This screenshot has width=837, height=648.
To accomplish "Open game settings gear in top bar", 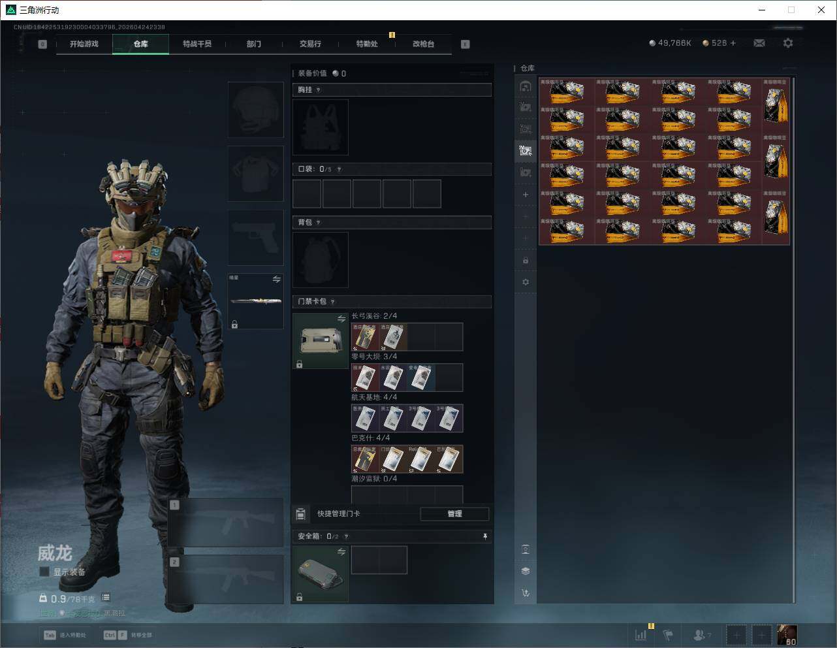I will (788, 43).
